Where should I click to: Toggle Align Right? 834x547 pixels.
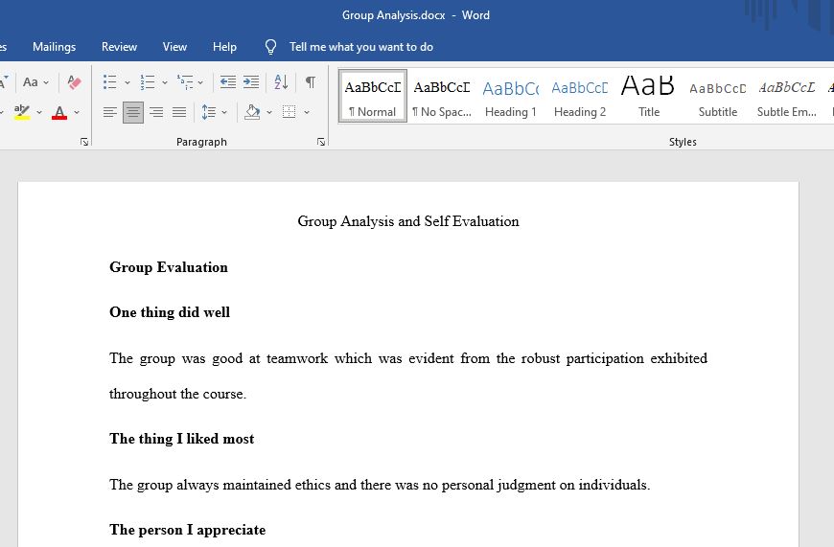(156, 112)
